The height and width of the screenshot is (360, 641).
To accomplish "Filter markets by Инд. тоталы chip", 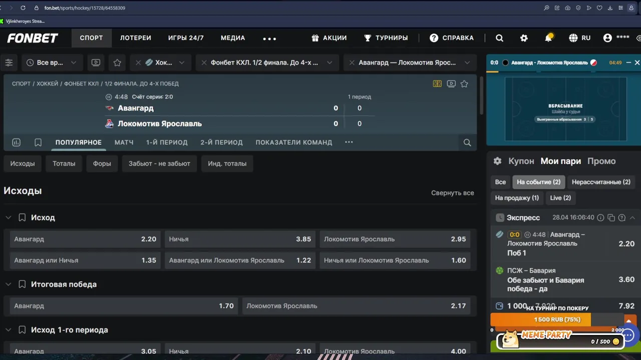I will 227,163.
